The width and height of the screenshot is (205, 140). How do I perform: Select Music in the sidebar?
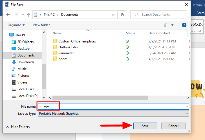[x=22, y=69]
